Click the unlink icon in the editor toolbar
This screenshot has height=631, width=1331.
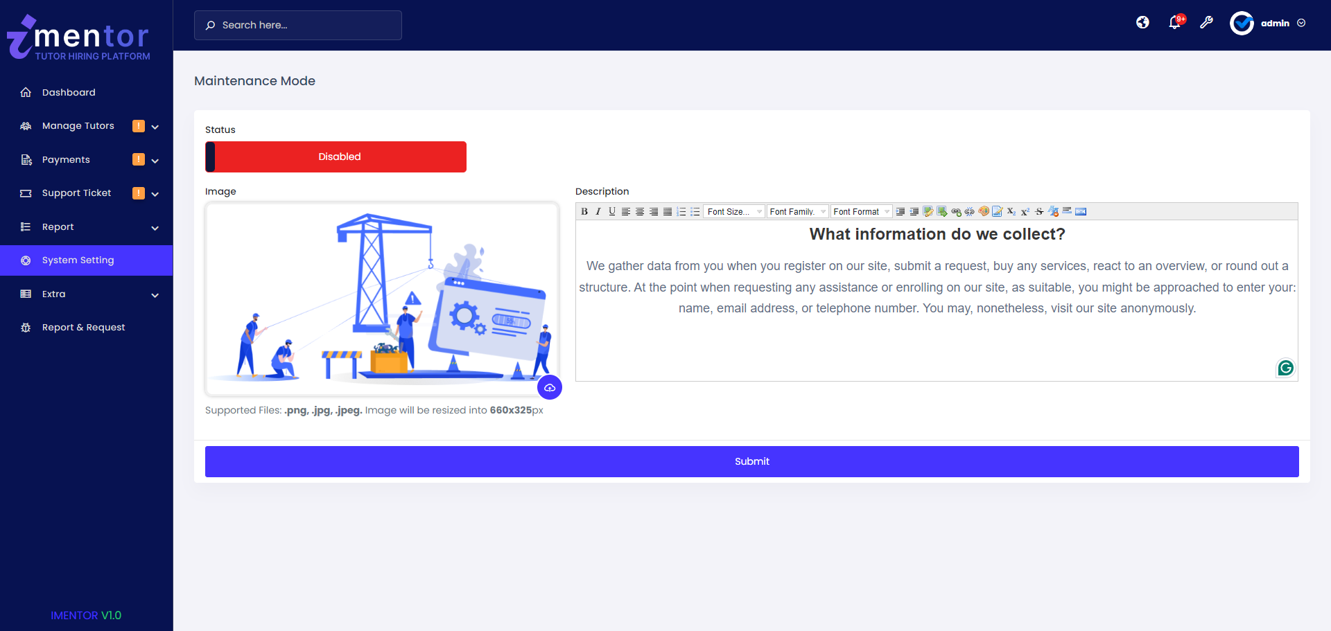969,211
